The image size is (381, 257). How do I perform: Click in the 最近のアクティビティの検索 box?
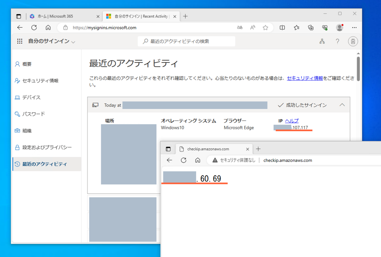pos(187,42)
